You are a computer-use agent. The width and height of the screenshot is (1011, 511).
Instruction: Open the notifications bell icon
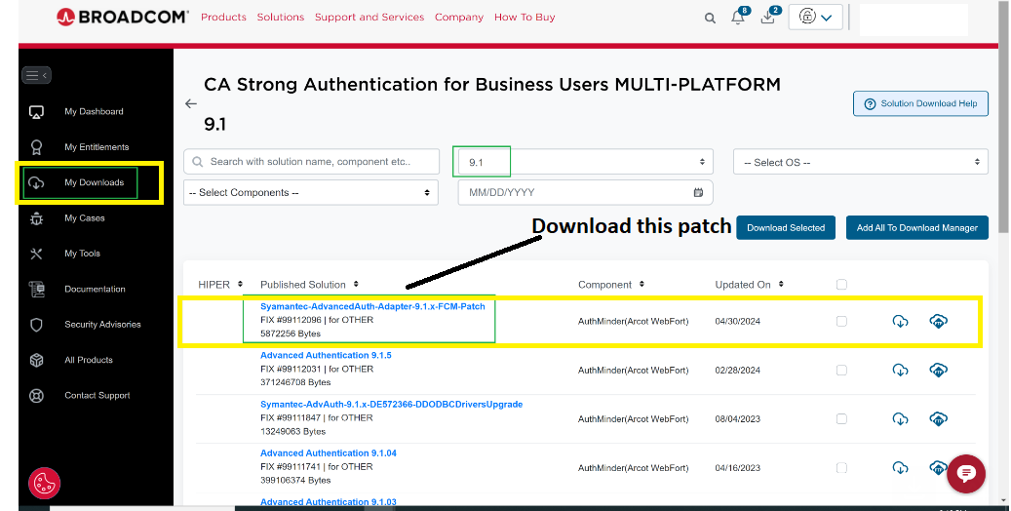coord(738,18)
